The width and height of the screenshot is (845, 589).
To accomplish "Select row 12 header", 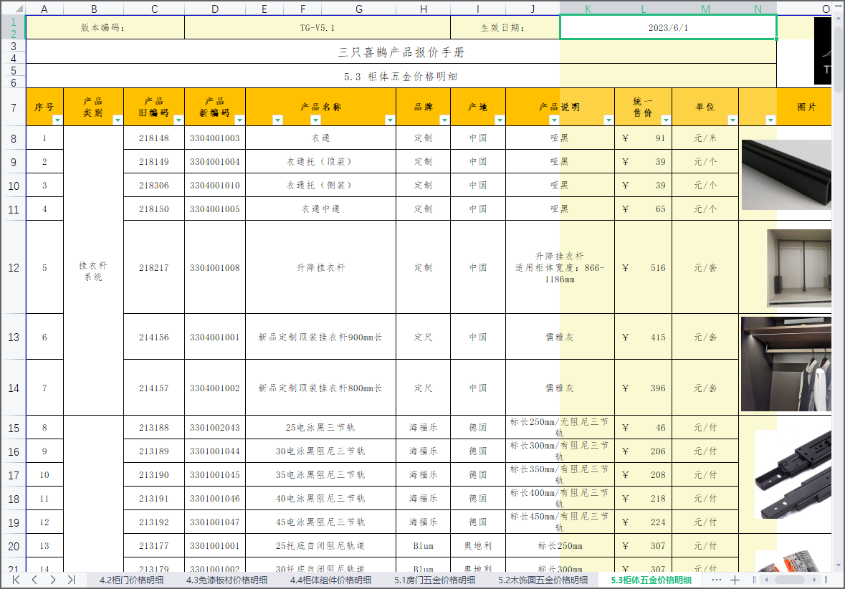I will click(14, 268).
